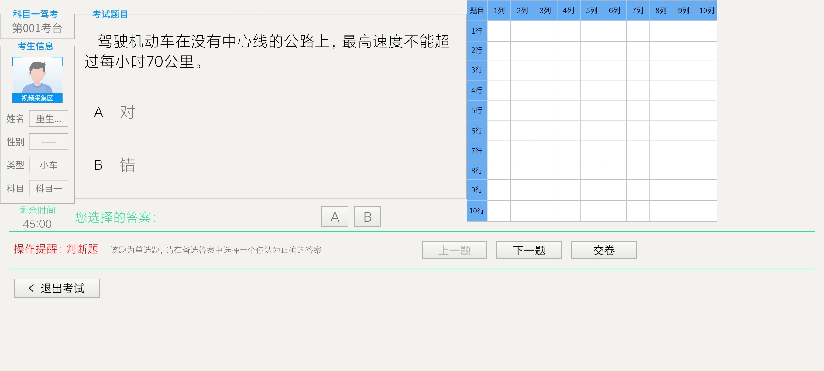824x371 pixels.
Task: Click the 6行 row header
Action: [x=477, y=131]
